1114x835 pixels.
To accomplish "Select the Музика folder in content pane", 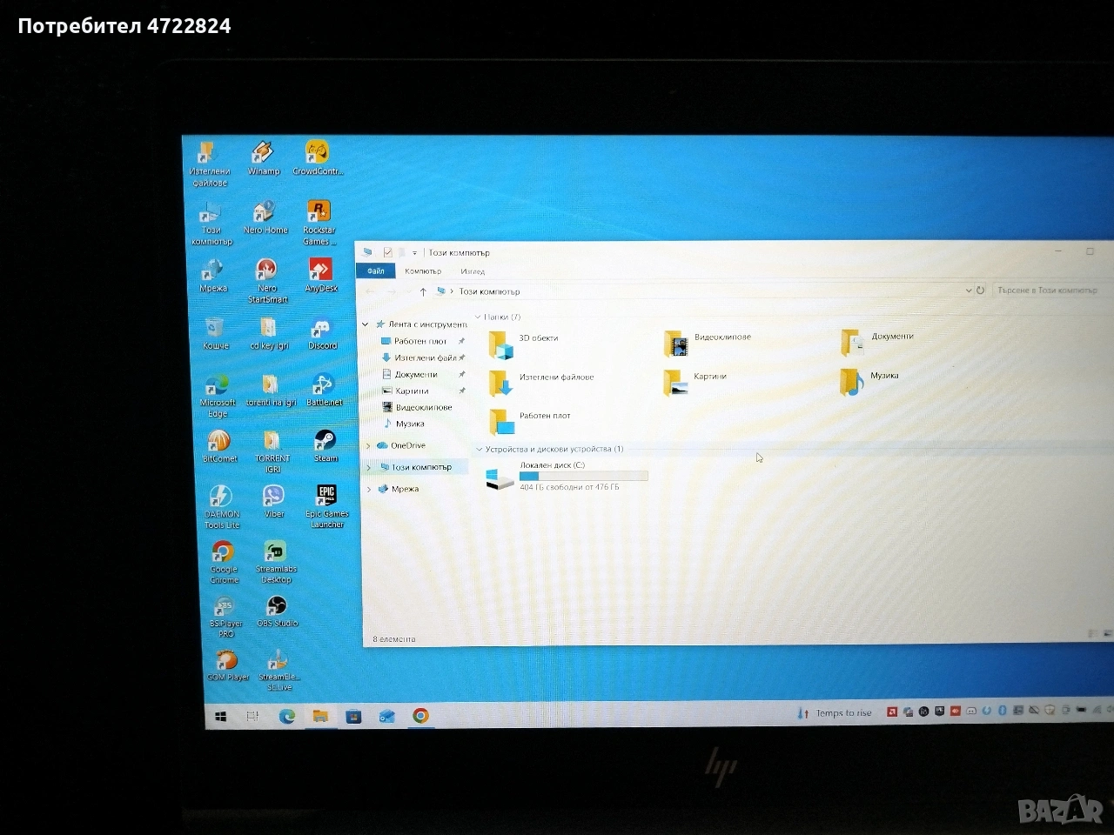I will [x=869, y=381].
